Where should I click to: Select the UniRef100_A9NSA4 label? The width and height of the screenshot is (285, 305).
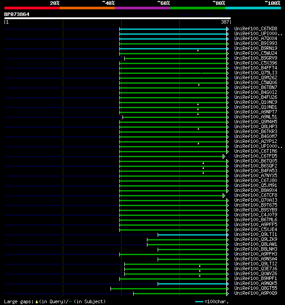coord(256,259)
